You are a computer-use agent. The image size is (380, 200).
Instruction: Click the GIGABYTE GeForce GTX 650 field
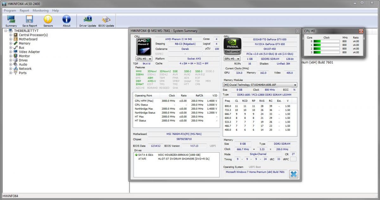tap(270, 39)
